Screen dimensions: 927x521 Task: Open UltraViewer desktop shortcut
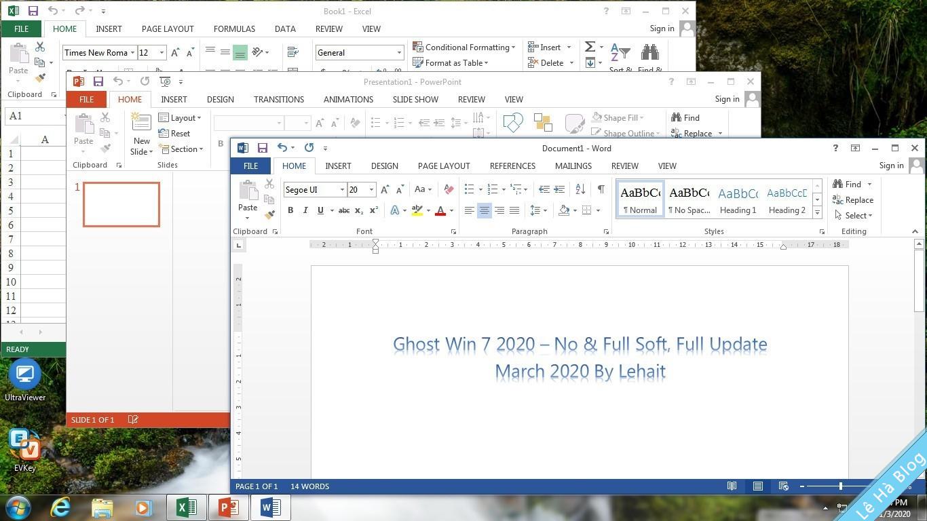(x=25, y=381)
